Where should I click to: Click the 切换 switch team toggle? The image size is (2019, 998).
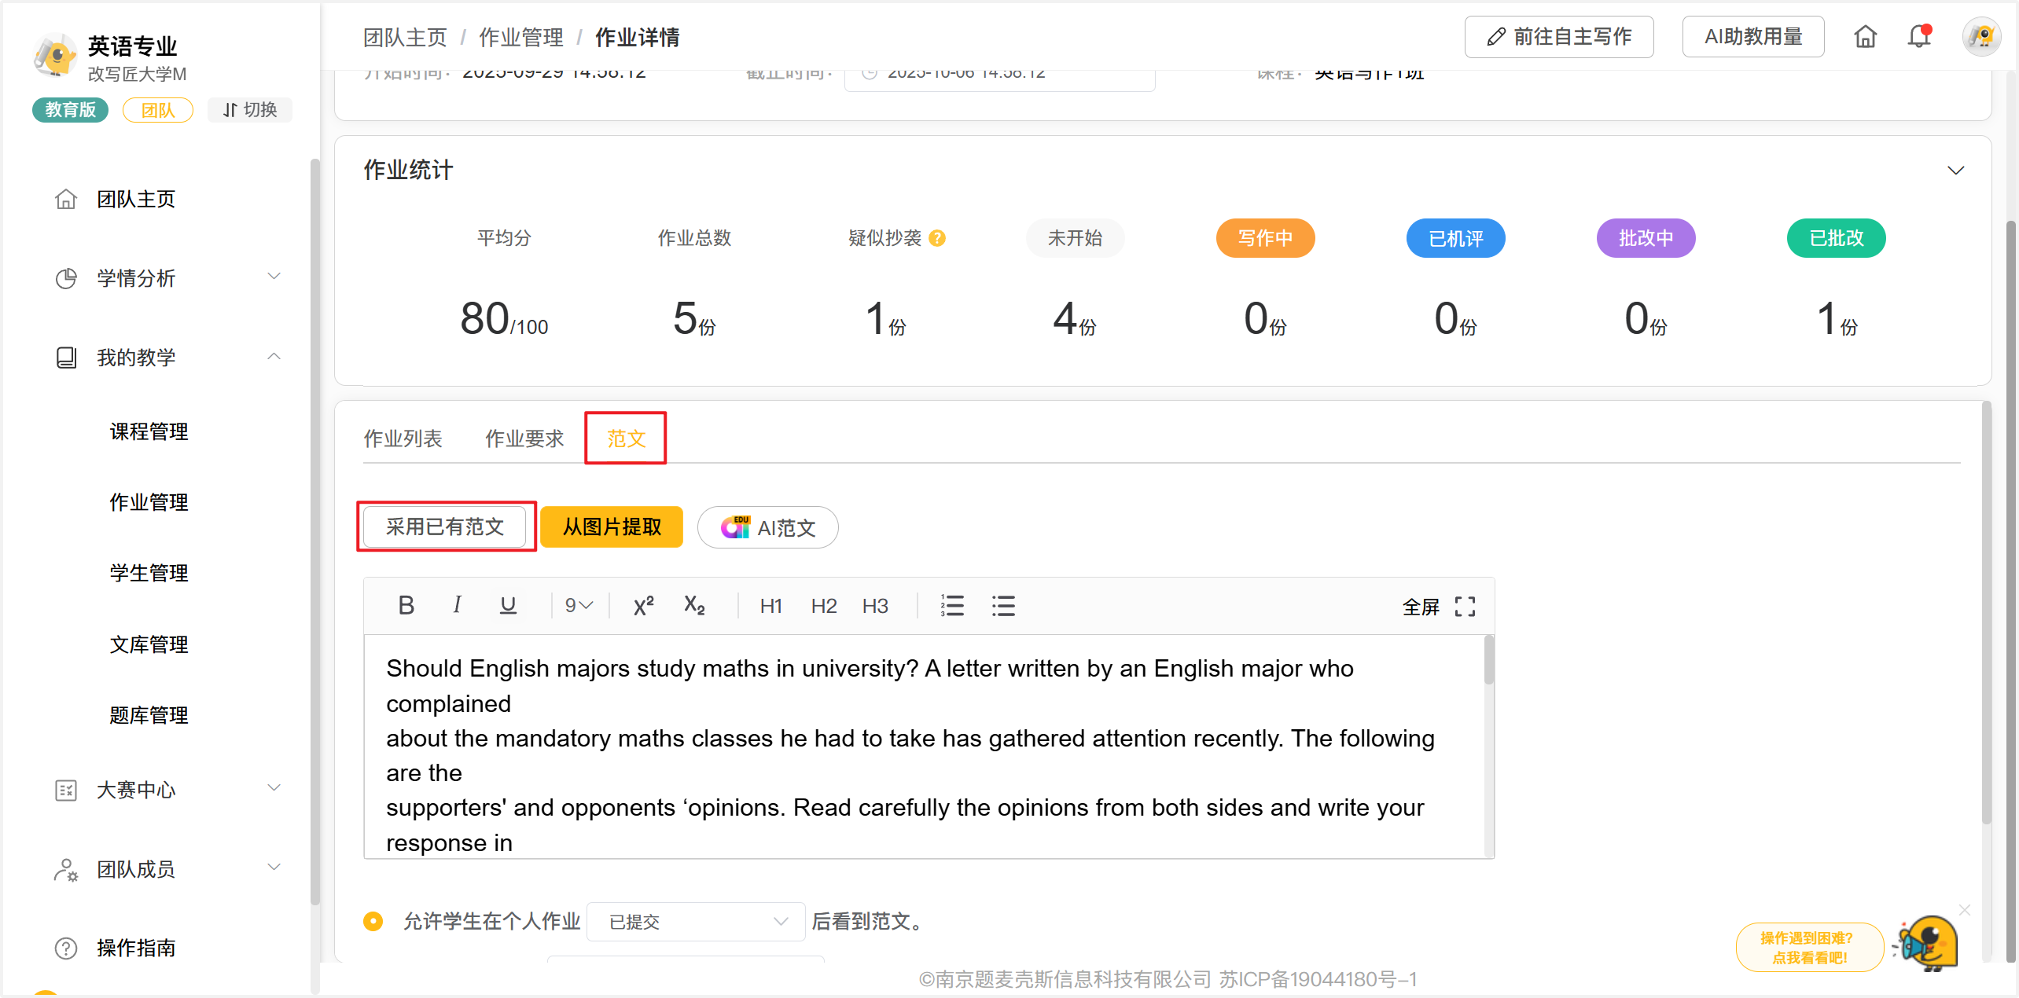pyautogui.click(x=250, y=109)
